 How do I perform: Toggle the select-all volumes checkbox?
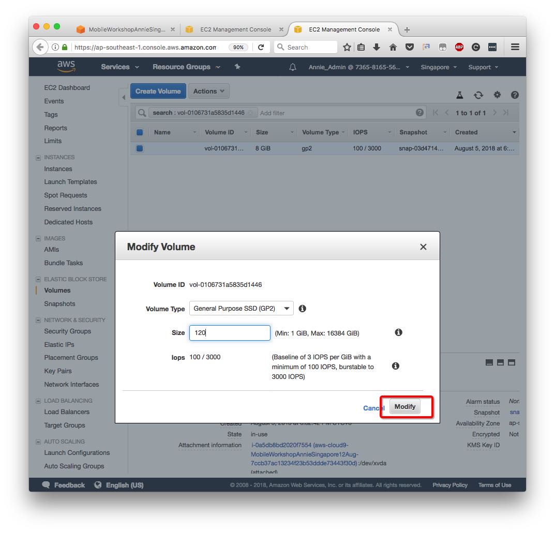click(140, 132)
